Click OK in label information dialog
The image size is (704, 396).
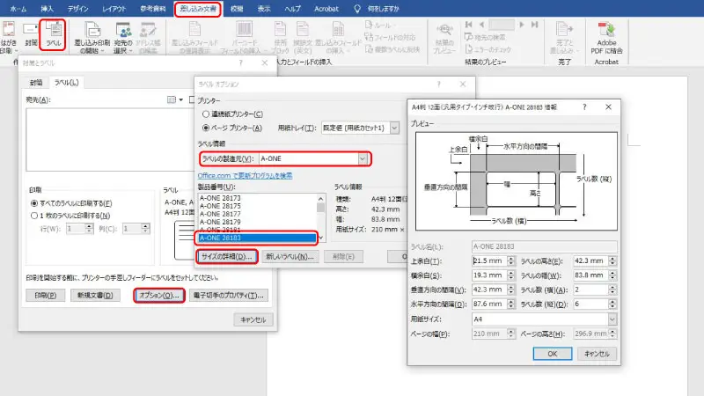click(x=553, y=354)
